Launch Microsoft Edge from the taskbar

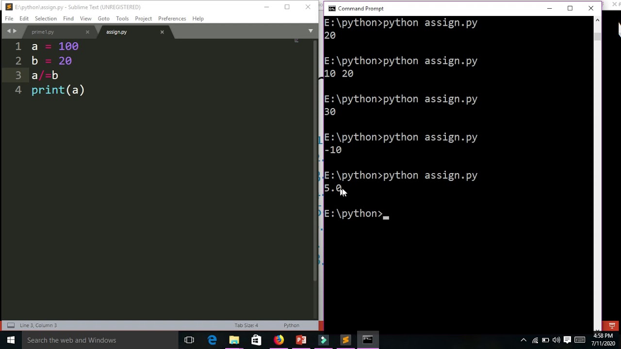coord(212,340)
